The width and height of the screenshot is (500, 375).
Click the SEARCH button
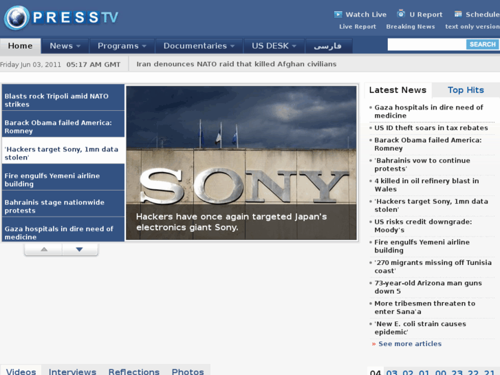[x=482, y=44]
